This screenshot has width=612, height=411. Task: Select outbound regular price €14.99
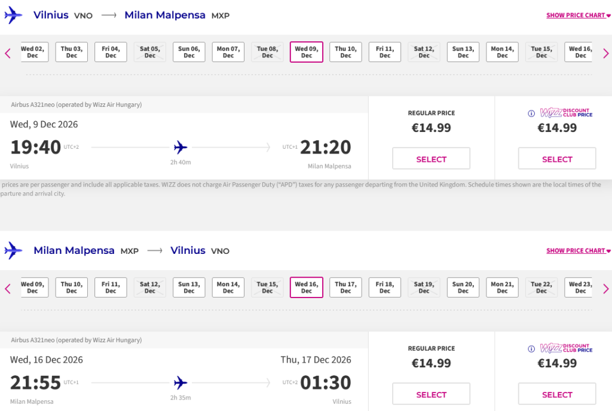tap(432, 158)
